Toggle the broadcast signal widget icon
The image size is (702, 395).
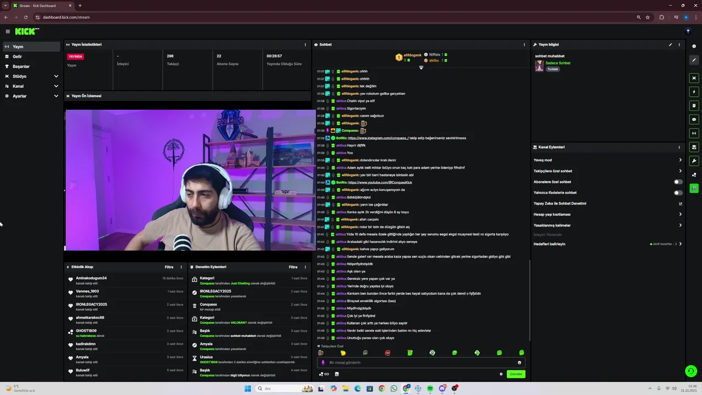tap(694, 133)
